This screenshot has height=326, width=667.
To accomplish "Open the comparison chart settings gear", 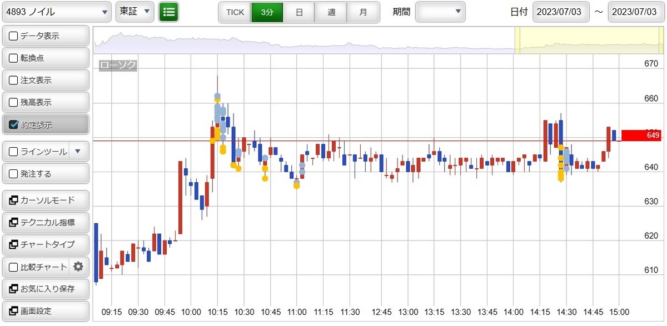I will click(x=78, y=267).
